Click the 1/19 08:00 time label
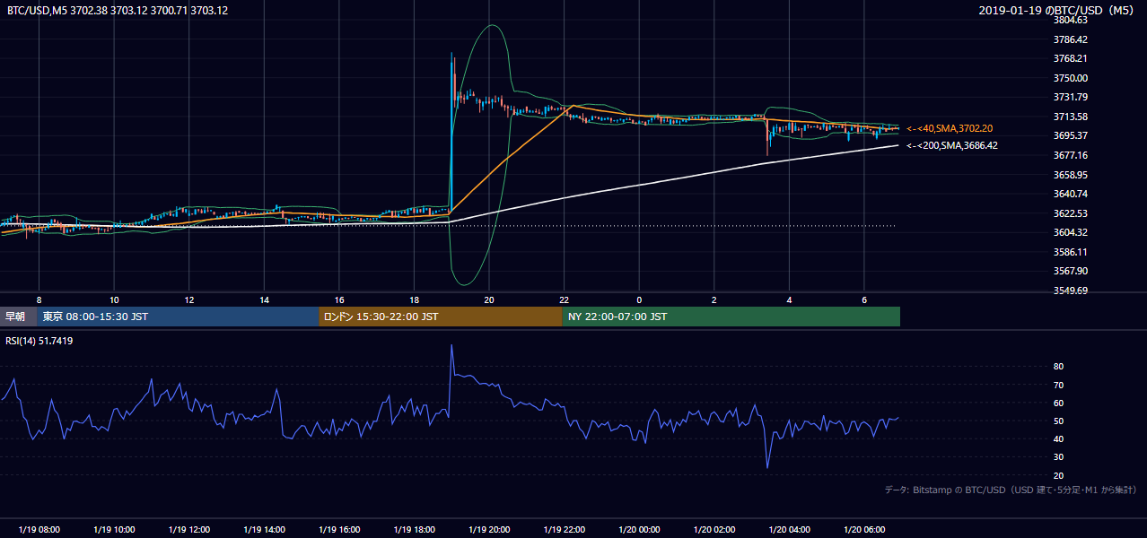The height and width of the screenshot is (538, 1147). pos(39,529)
